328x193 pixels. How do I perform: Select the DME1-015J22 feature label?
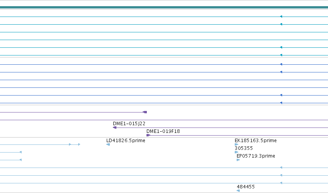[129, 124]
